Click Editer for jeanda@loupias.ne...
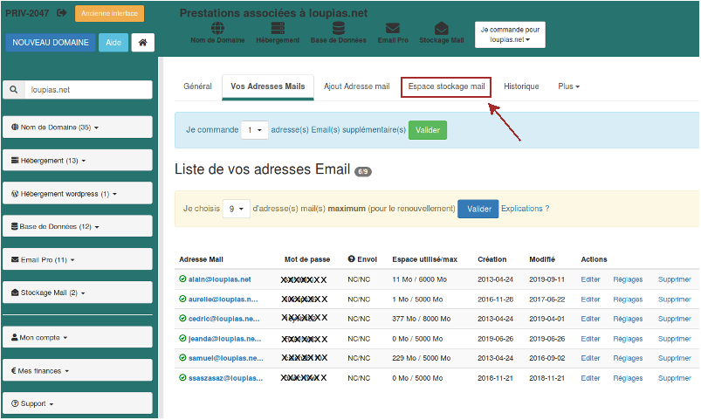The height and width of the screenshot is (420, 701). (590, 339)
